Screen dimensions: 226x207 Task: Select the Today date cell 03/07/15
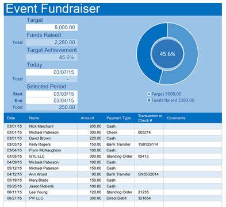52,72
